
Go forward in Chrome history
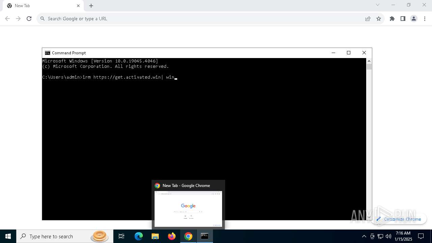click(x=18, y=19)
